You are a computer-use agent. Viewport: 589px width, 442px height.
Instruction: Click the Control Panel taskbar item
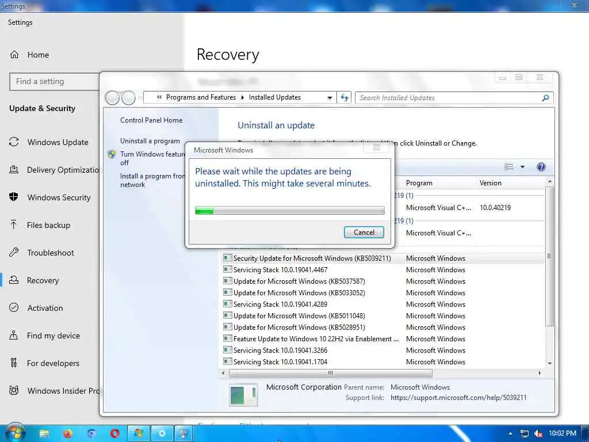click(x=183, y=433)
